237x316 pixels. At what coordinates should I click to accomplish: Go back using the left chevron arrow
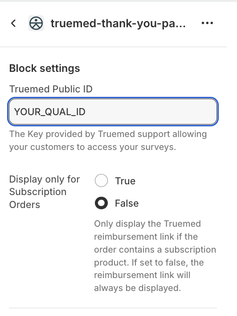[13, 23]
